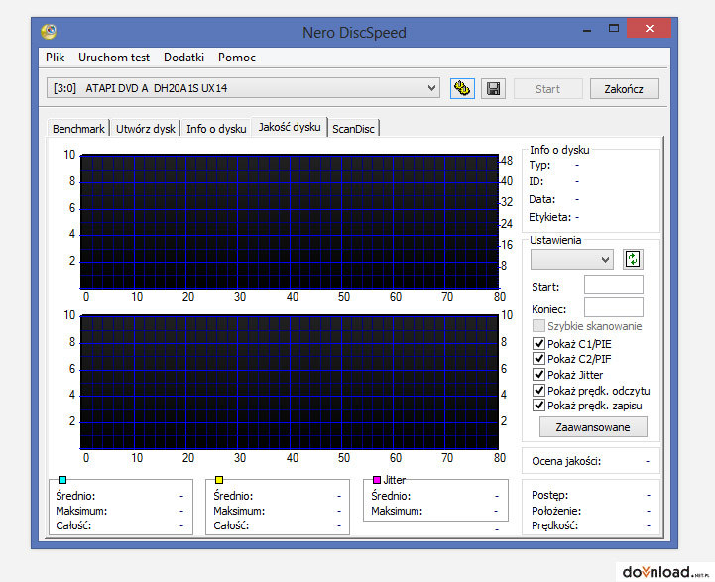
Task: Close the Nero DiscSpeed window
Action: (x=649, y=28)
